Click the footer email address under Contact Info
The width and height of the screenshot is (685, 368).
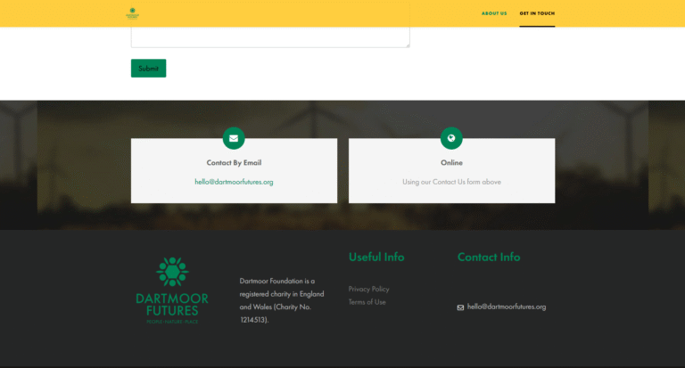pyautogui.click(x=506, y=307)
